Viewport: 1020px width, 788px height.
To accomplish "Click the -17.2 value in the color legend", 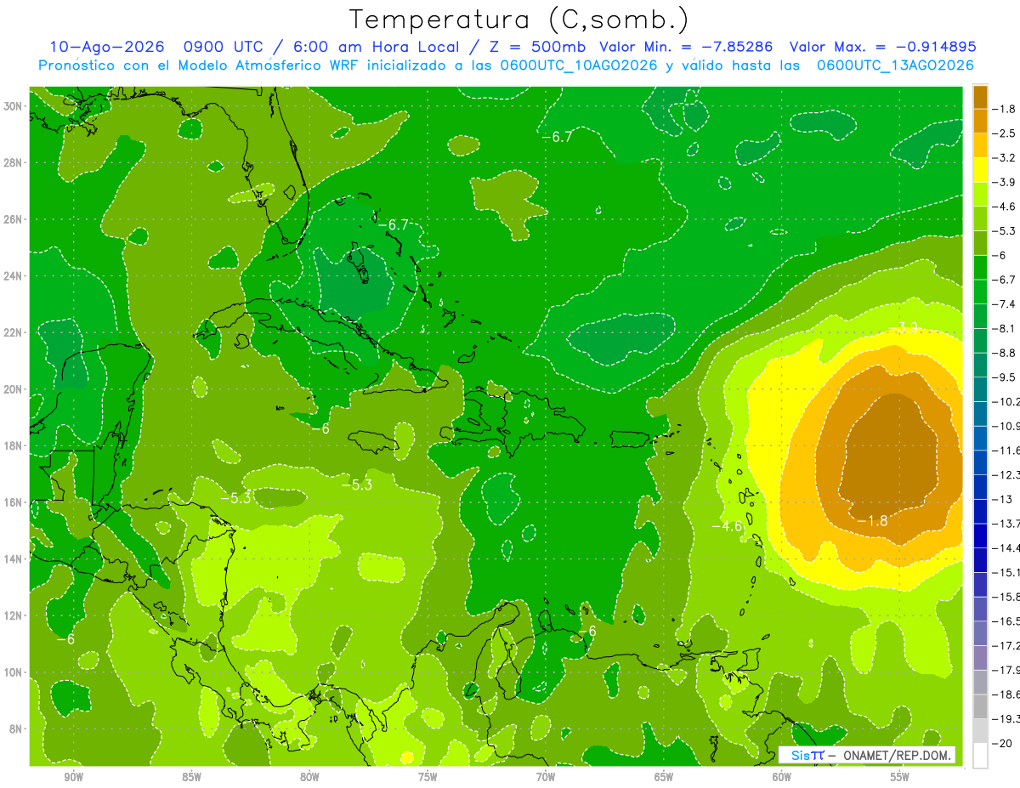I will 1007,645.
